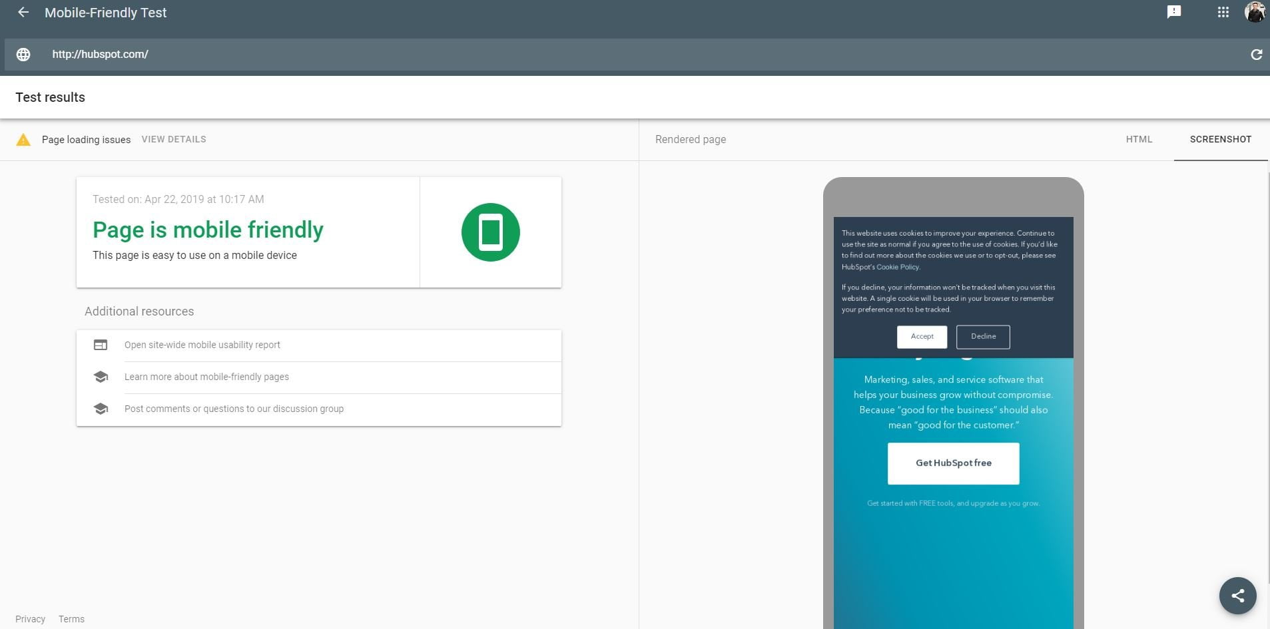The width and height of the screenshot is (1270, 629).
Task: Open the Privacy footer link
Action: pyautogui.click(x=31, y=619)
